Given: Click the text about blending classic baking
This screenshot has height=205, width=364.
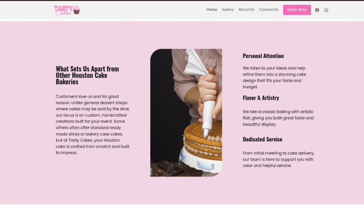Looking at the screenshot, I should coord(278,118).
